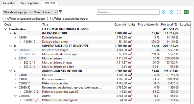Switch to the Par composition tab
This screenshot has height=104, width=194.
(30, 3)
